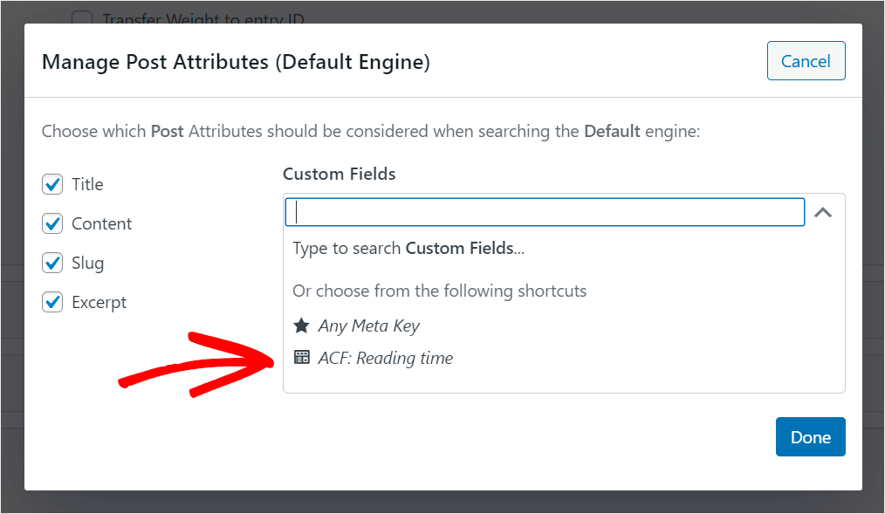Click the table icon beside ACF: Reading time
The width and height of the screenshot is (885, 514).
pos(301,357)
